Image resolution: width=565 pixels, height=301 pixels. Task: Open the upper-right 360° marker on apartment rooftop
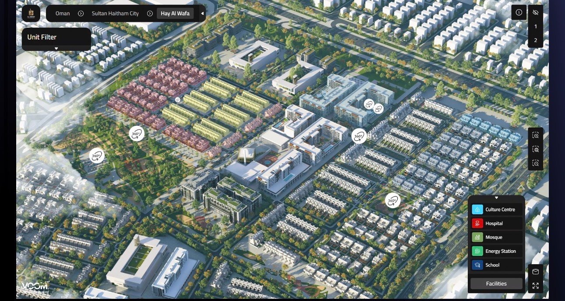pyautogui.click(x=378, y=109)
